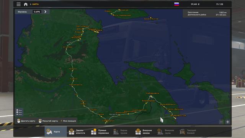Click the convoy search icon
This screenshot has width=245, height=138.
[x=182, y=131]
